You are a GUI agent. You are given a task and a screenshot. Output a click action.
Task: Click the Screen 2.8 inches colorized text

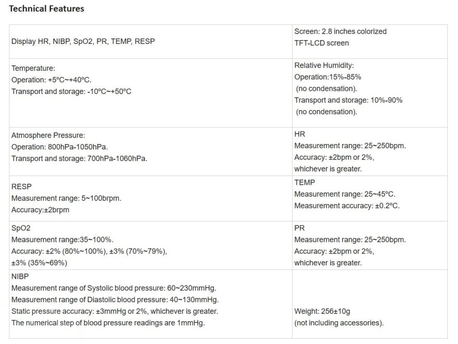(x=340, y=31)
